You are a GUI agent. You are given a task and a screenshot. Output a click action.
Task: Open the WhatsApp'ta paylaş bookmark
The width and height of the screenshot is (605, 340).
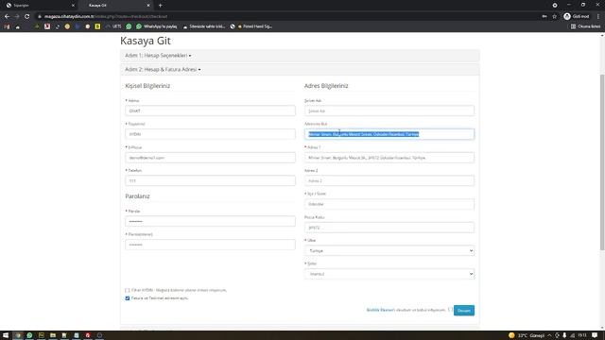coord(157,26)
